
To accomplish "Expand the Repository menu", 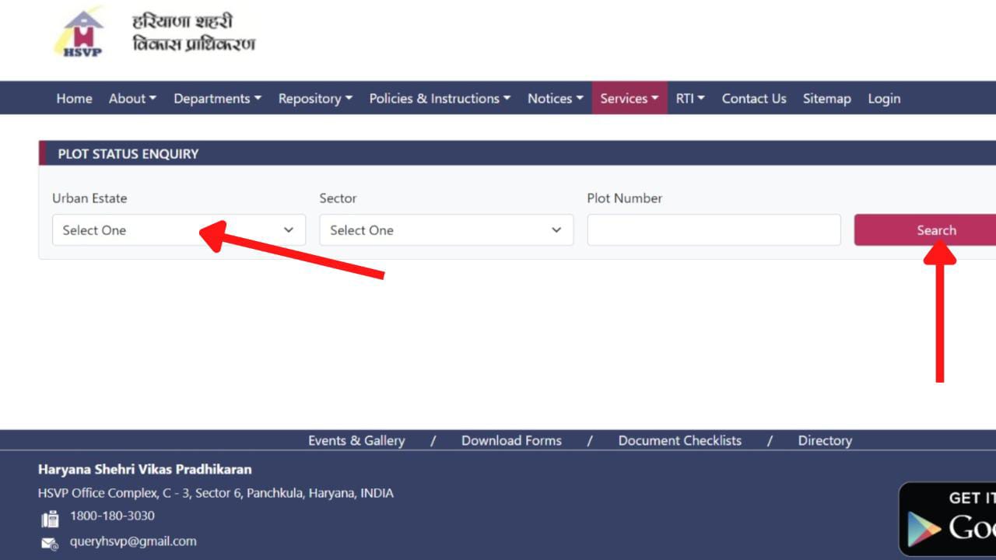I will coord(314,98).
